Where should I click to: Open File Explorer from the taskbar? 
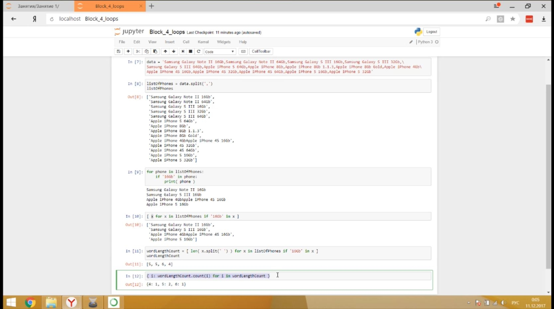point(51,302)
